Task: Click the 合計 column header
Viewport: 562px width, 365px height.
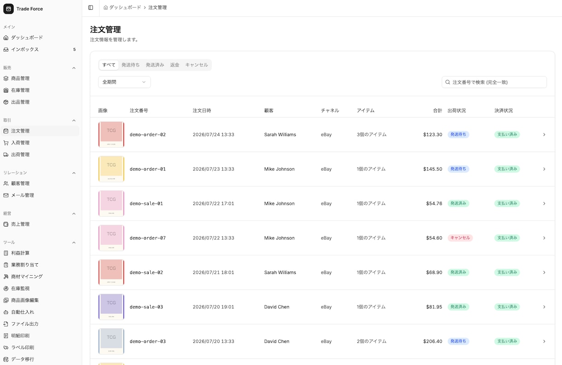Action: coord(438,110)
